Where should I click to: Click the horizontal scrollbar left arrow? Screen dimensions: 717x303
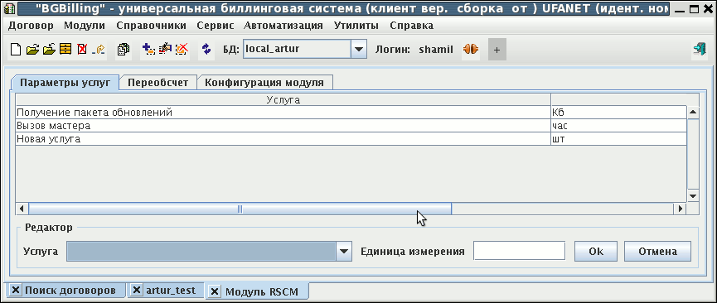(x=22, y=209)
